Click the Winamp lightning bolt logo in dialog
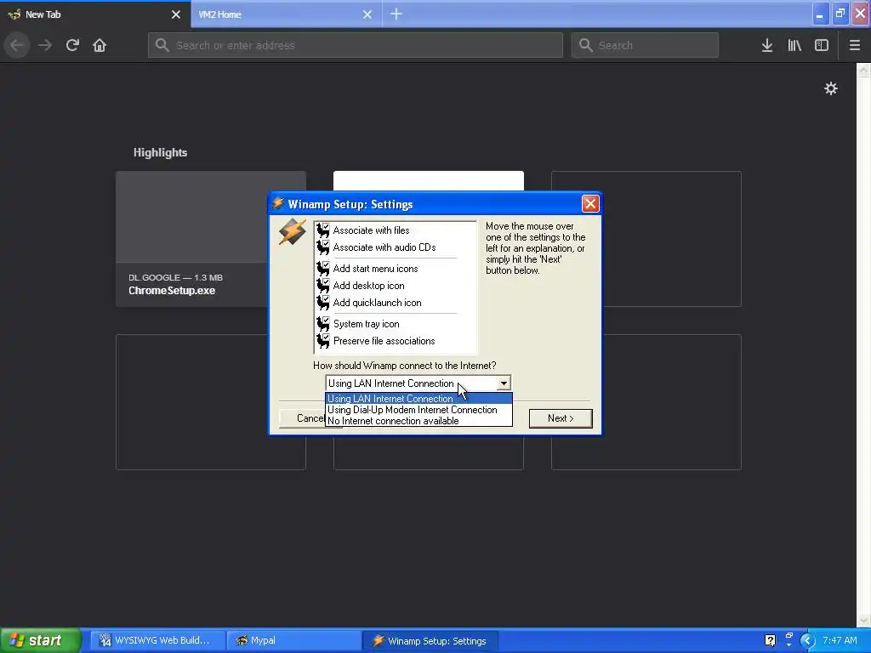 coord(293,231)
